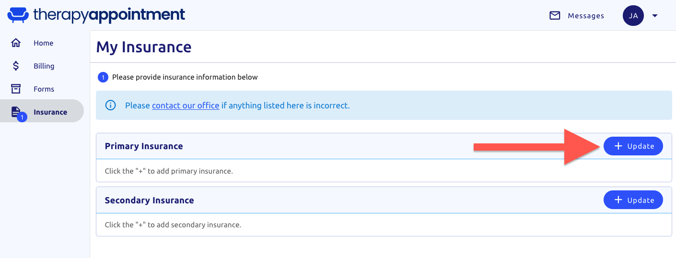Click the step 1 numbered badge
This screenshot has width=676, height=258.
coord(103,77)
